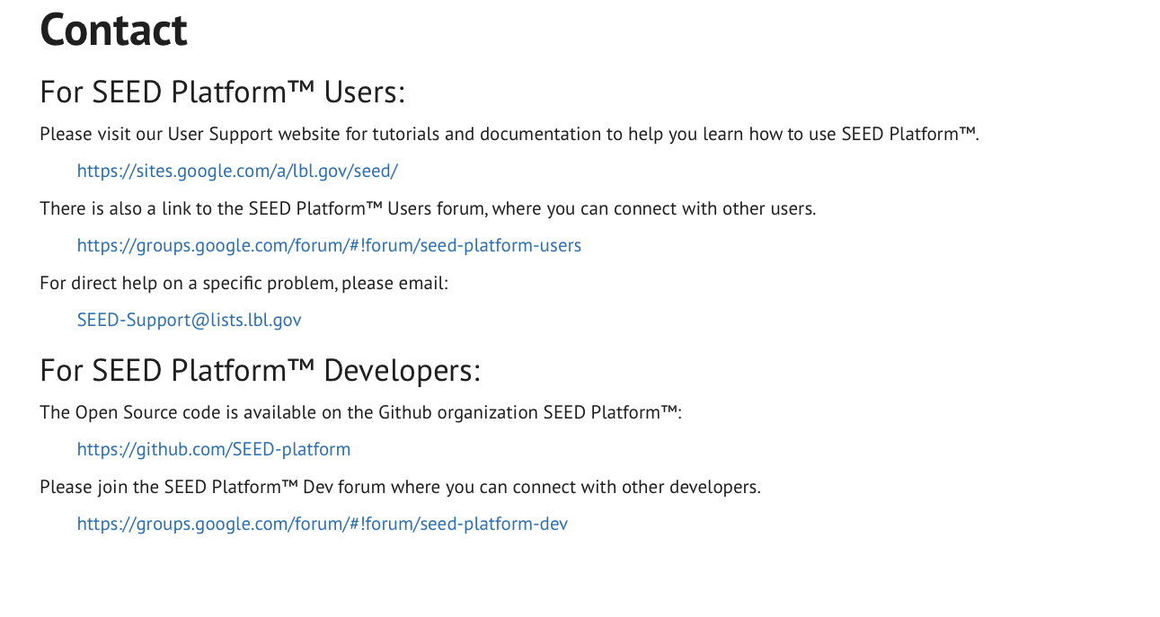Viewport: 1160px width, 617px height.
Task: Select the Contact page heading
Action: pyautogui.click(x=112, y=29)
